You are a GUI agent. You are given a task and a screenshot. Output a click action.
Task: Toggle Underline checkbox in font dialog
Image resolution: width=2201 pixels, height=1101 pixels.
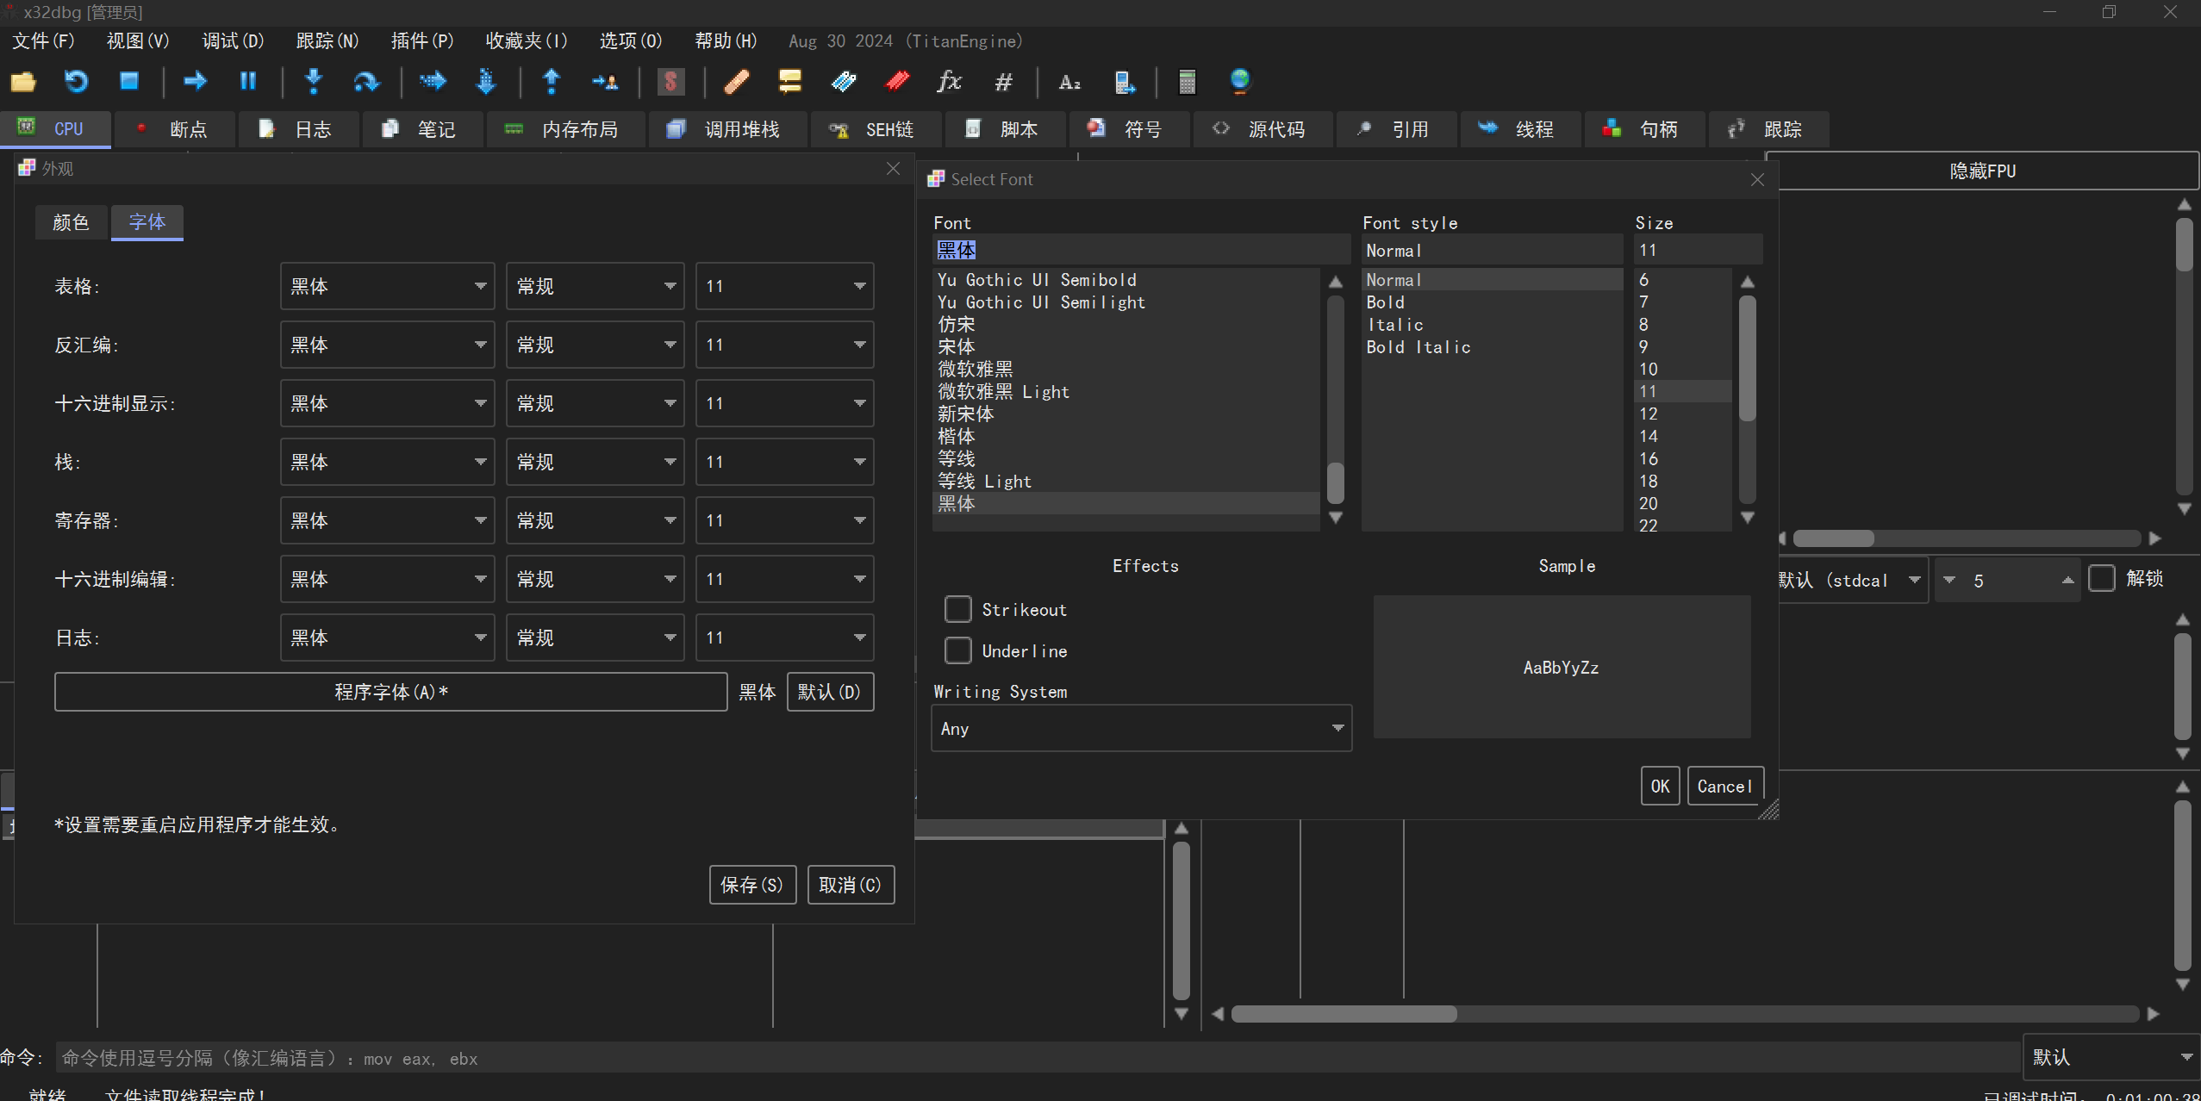[958, 649]
